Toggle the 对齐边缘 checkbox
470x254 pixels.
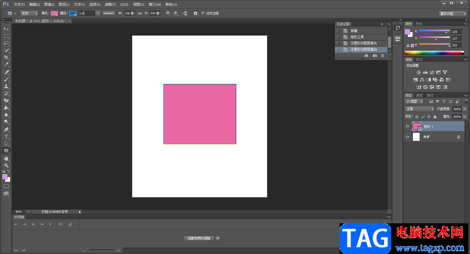[203, 13]
